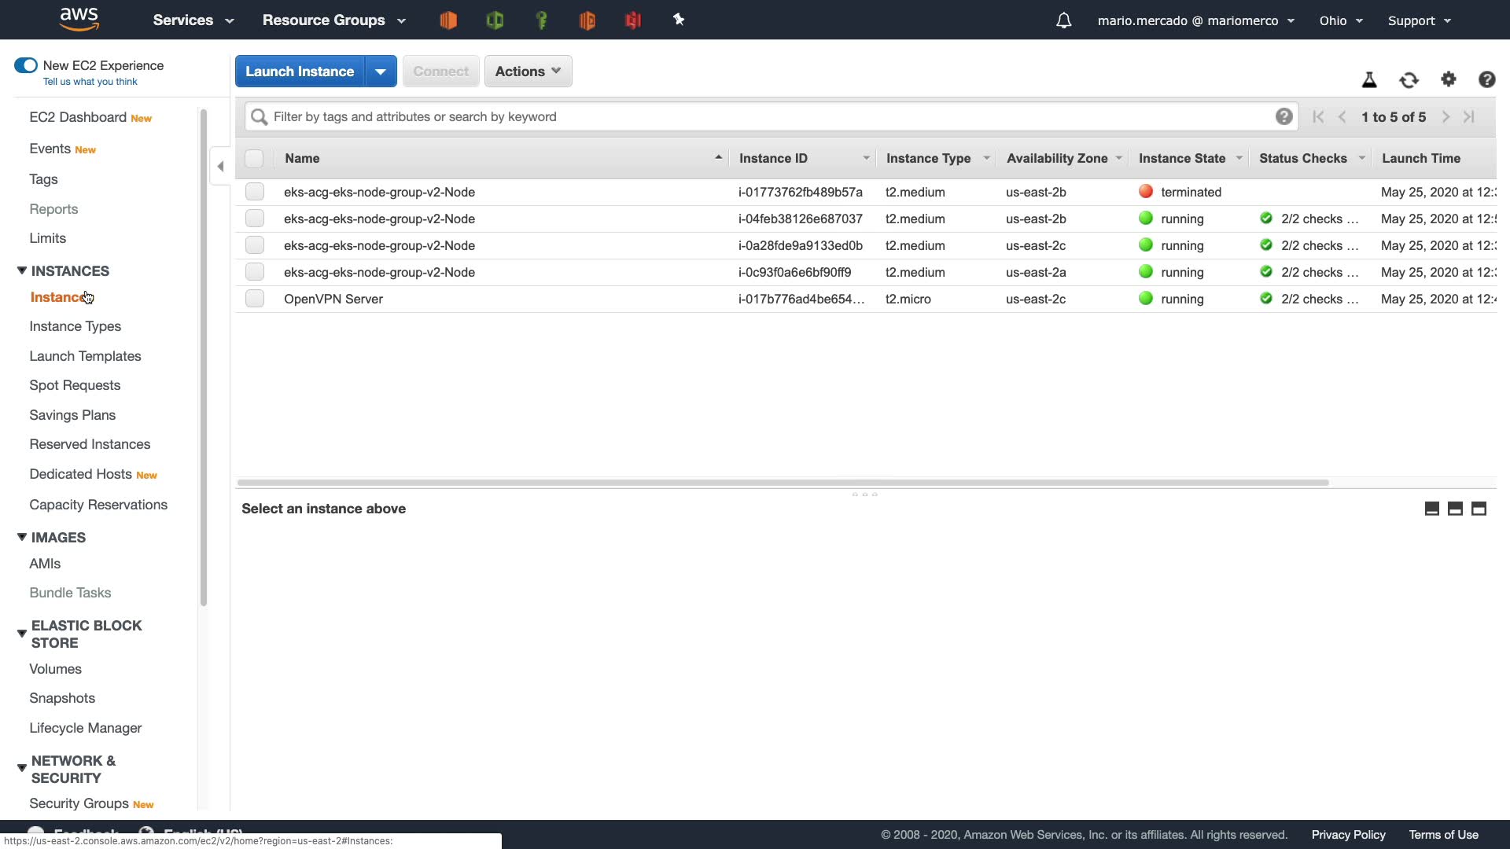This screenshot has width=1510, height=849.
Task: Open the Services menu
Action: [193, 20]
